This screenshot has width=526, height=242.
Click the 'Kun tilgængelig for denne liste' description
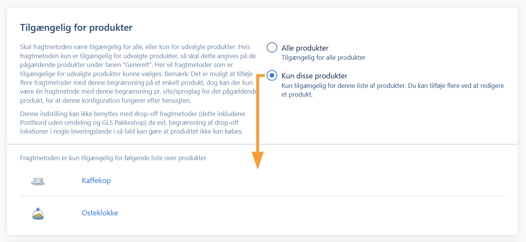click(x=393, y=90)
